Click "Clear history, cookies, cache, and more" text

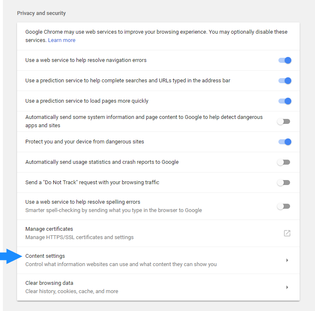(x=72, y=291)
